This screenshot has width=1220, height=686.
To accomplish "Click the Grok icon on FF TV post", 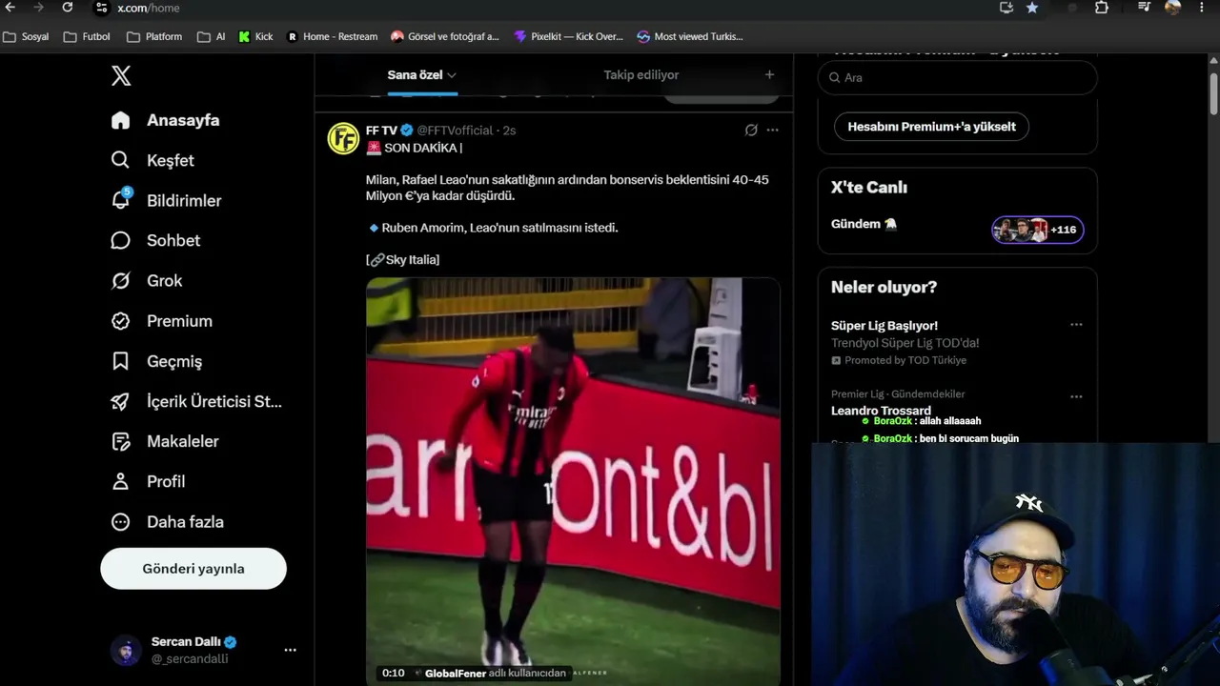I will point(751,130).
